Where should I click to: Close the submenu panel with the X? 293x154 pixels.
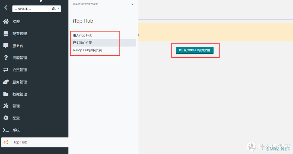[x=132, y=4]
